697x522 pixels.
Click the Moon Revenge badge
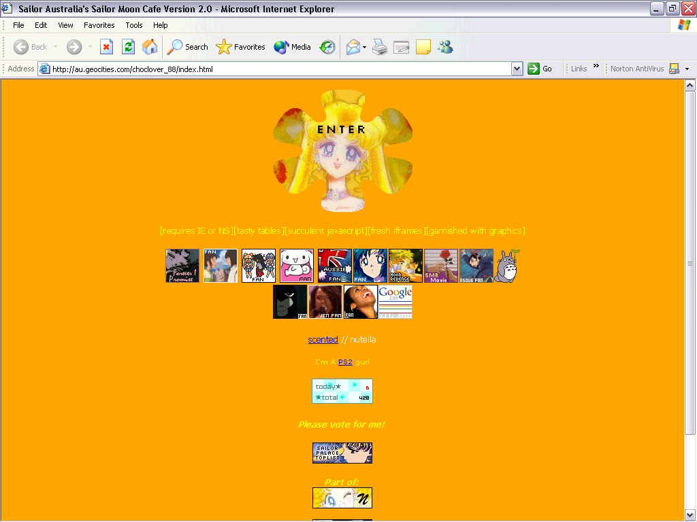pyautogui.click(x=406, y=266)
